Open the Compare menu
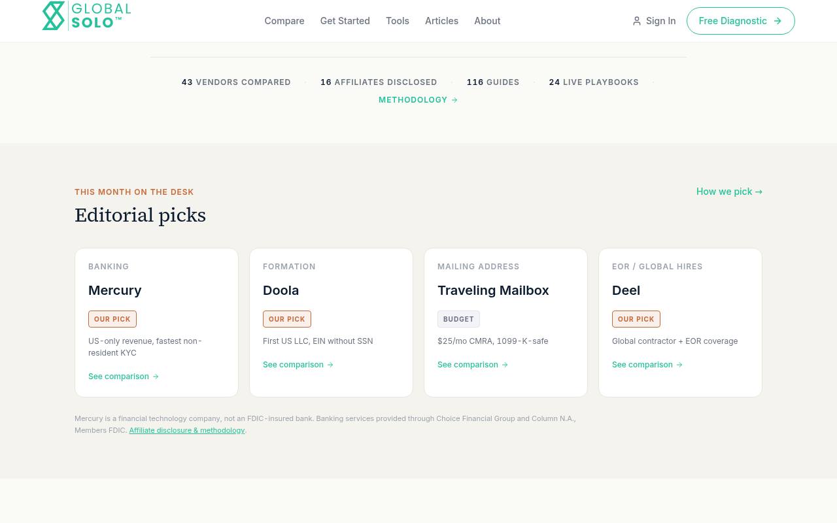Image resolution: width=837 pixels, height=523 pixels. coord(284,21)
